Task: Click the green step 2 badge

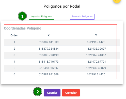Action: click(38, 92)
